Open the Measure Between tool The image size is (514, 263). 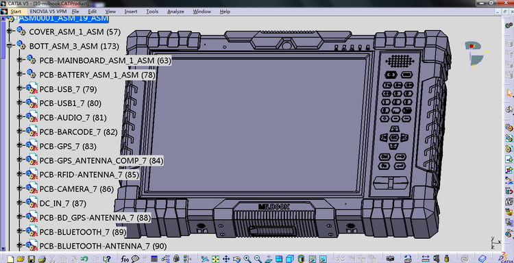click(x=426, y=259)
